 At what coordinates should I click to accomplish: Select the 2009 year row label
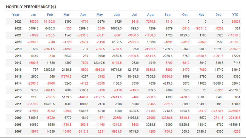tap(18, 118)
